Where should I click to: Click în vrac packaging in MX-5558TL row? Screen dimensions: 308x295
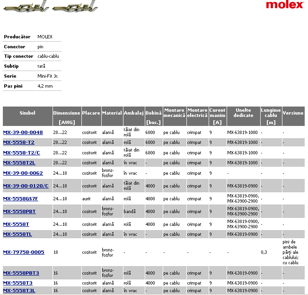pos(130,234)
